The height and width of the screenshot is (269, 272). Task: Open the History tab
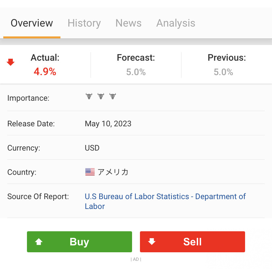[x=84, y=23]
